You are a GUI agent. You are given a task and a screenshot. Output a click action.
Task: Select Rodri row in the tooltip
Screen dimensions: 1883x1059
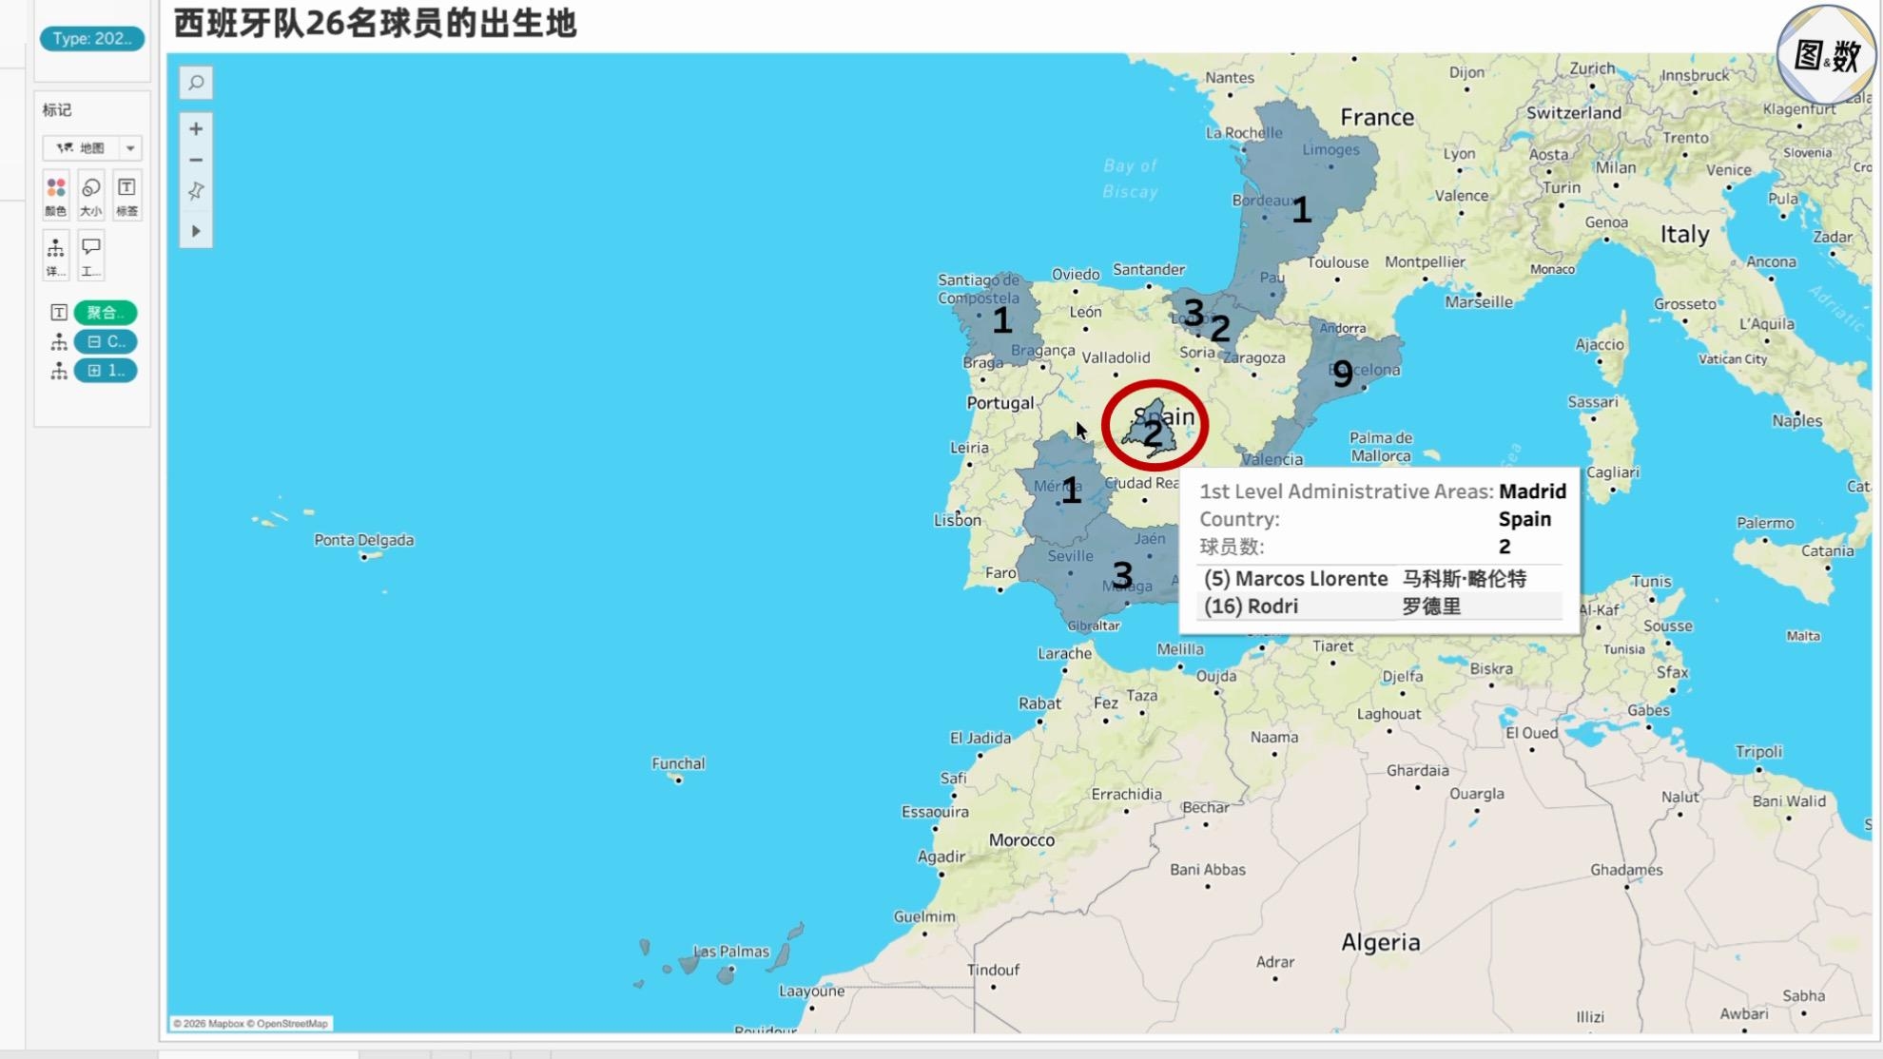[x=1379, y=607]
